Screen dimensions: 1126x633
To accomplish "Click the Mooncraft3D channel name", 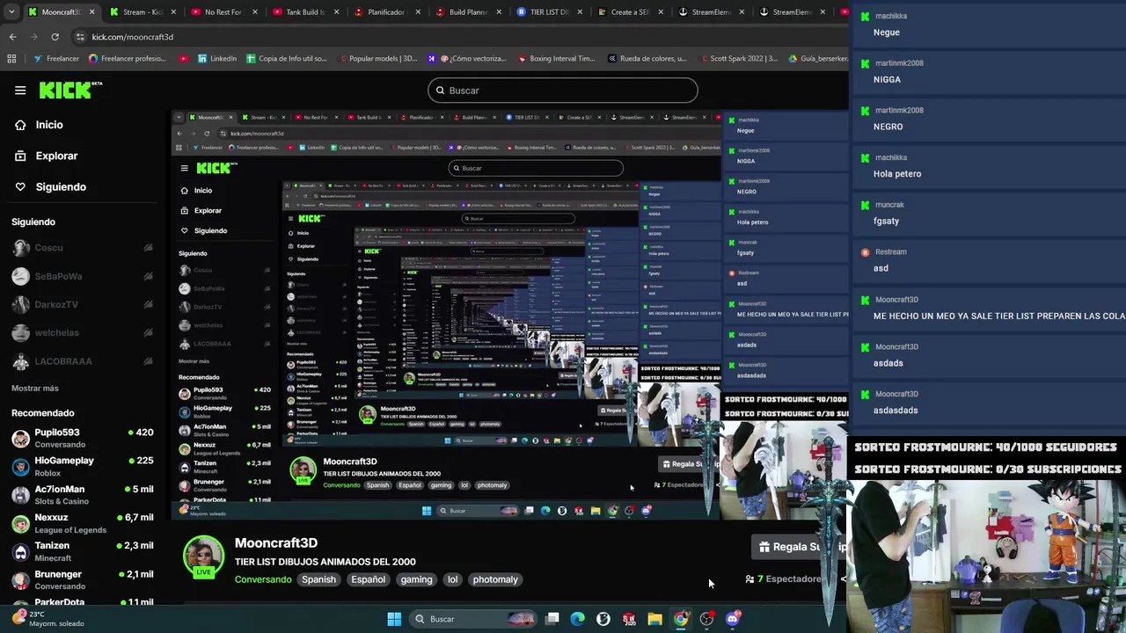I will 276,542.
